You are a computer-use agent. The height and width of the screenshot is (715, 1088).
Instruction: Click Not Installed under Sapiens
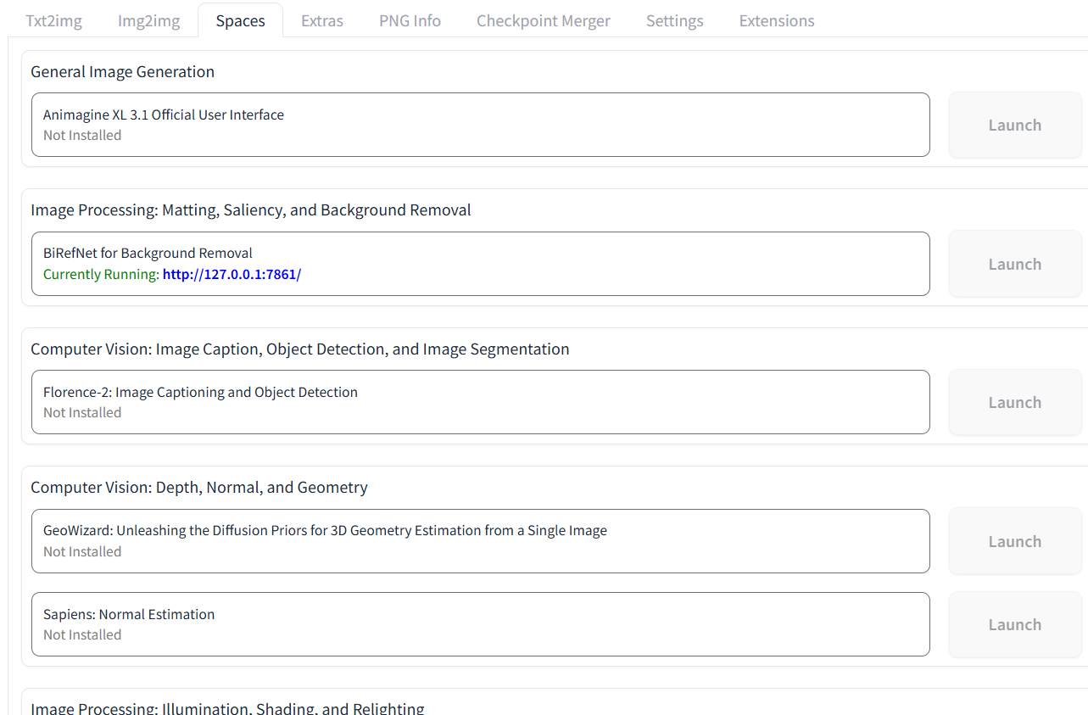coord(82,635)
